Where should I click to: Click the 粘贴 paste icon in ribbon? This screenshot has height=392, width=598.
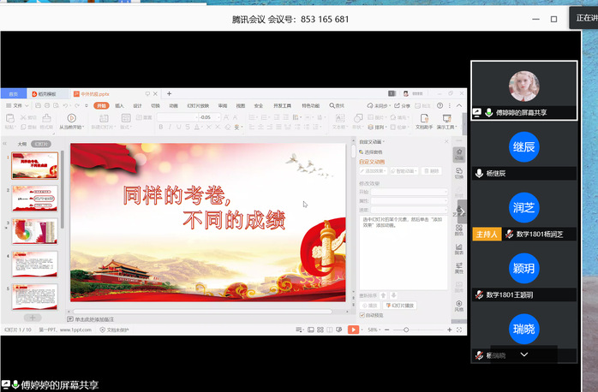[9, 117]
